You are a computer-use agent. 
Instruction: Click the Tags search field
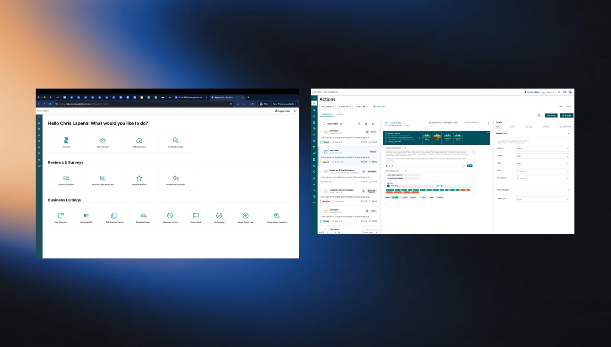point(543,171)
